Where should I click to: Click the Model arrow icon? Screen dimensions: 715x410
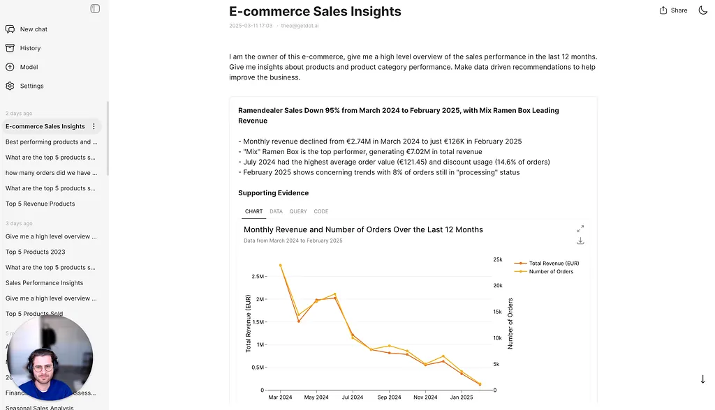10,67
